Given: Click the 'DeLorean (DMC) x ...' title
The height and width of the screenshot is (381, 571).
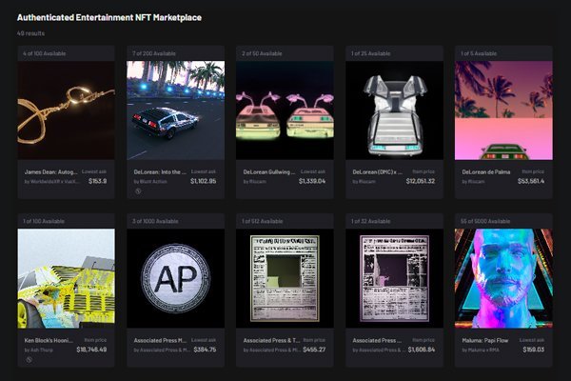Looking at the screenshot, I should coord(377,171).
